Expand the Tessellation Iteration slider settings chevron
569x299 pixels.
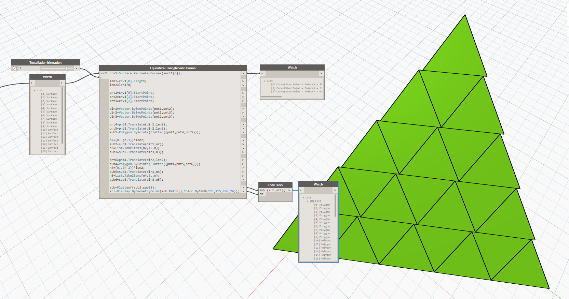tap(15, 68)
